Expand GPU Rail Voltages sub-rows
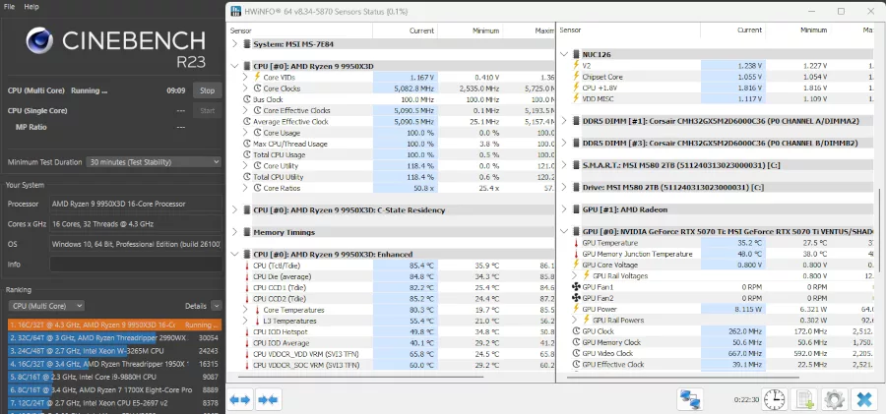 [575, 275]
